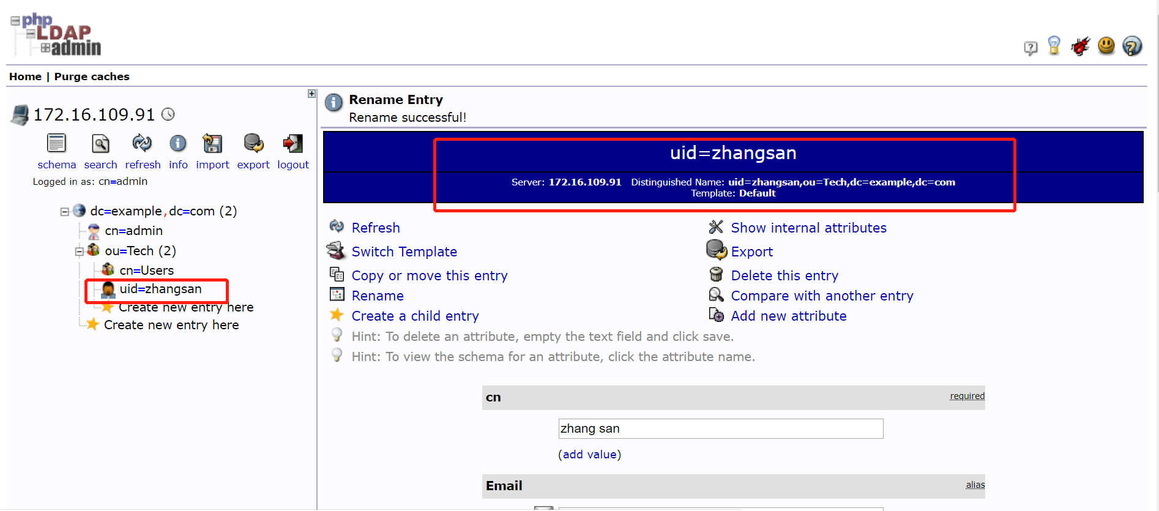The width and height of the screenshot is (1159, 511).
Task: Click the alias label on Email row
Action: click(975, 485)
